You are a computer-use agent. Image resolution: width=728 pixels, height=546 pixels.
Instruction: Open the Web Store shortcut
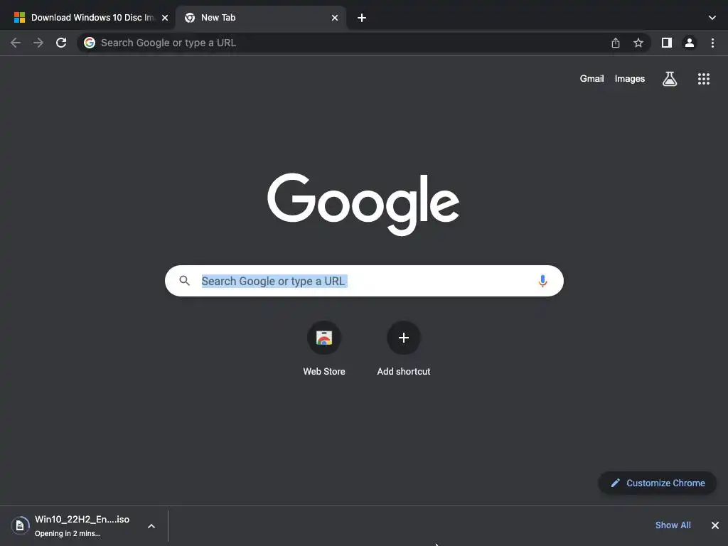click(x=324, y=348)
